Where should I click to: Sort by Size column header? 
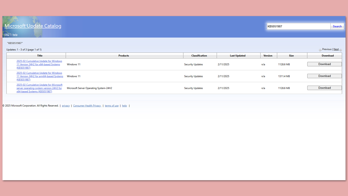click(x=291, y=56)
